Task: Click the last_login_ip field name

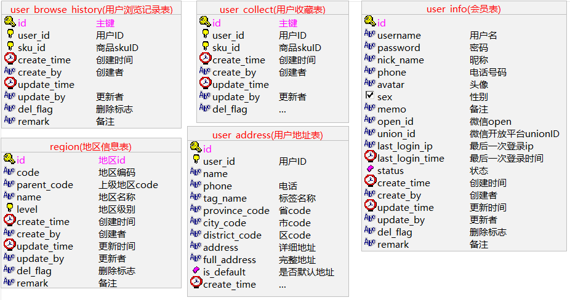Action: [x=405, y=146]
